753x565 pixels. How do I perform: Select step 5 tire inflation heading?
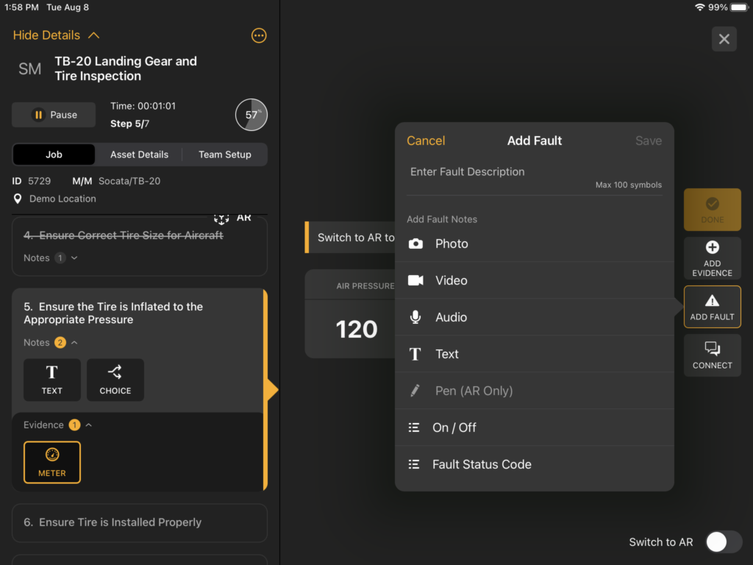pos(113,313)
